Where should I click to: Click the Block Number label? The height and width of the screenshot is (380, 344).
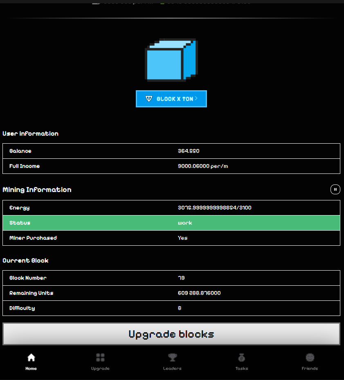click(x=28, y=278)
